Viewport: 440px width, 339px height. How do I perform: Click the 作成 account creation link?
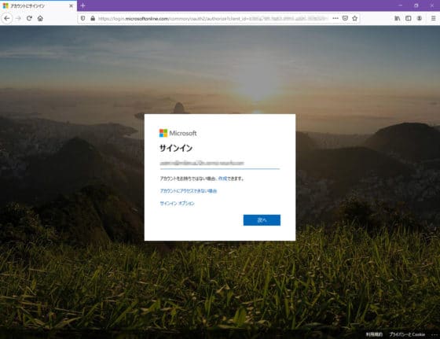pos(222,179)
